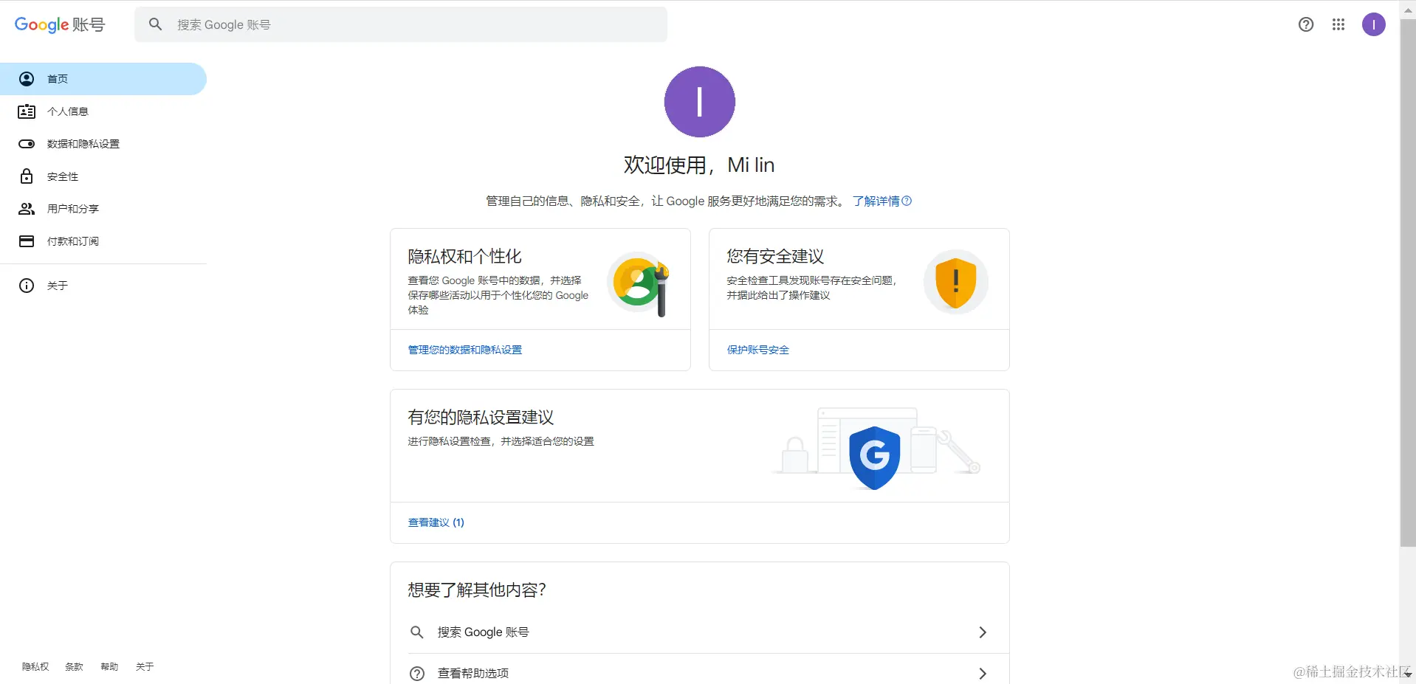Open 安全性 in the sidebar
This screenshot has height=684, width=1416.
[x=103, y=176]
